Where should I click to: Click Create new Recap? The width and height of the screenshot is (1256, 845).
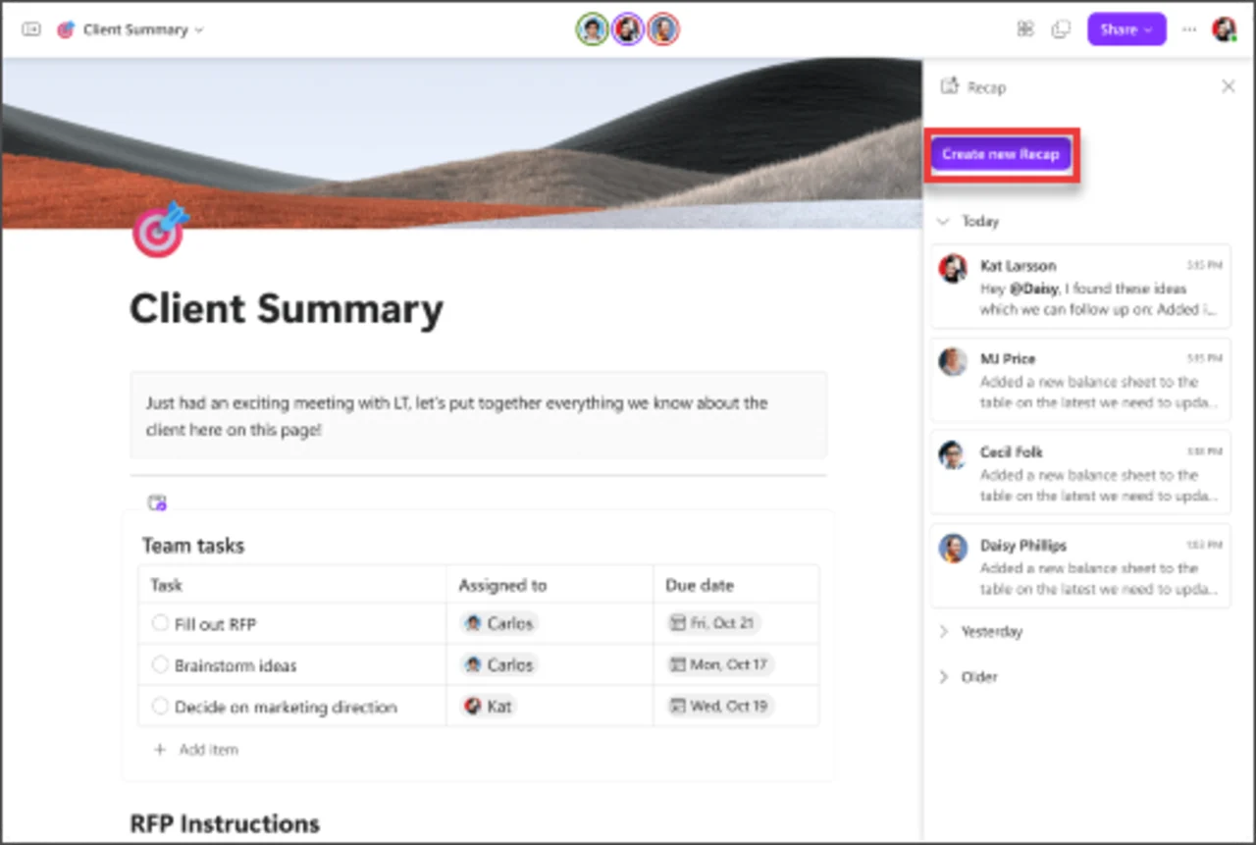click(x=1002, y=154)
